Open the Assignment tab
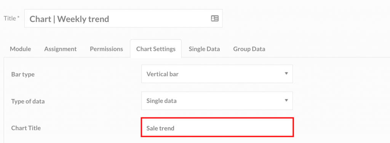The image size is (390, 143). 61,49
